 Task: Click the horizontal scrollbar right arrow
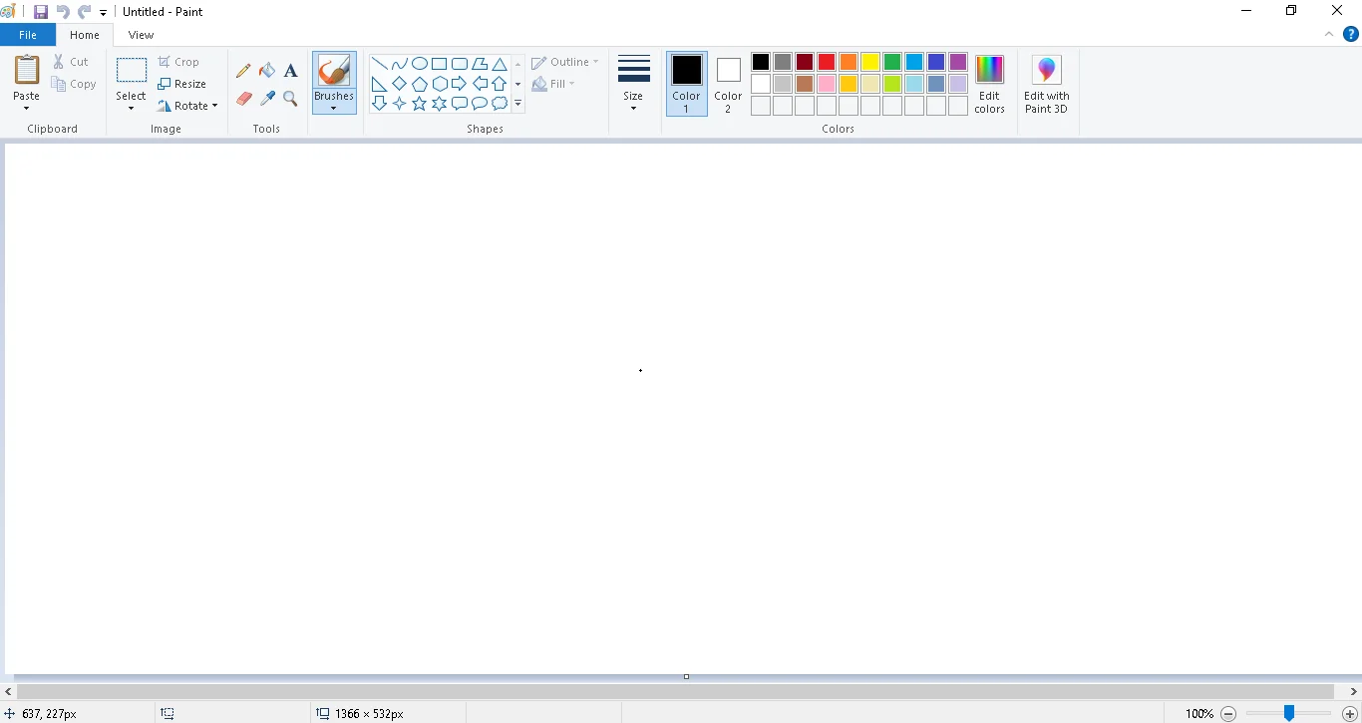click(1354, 691)
